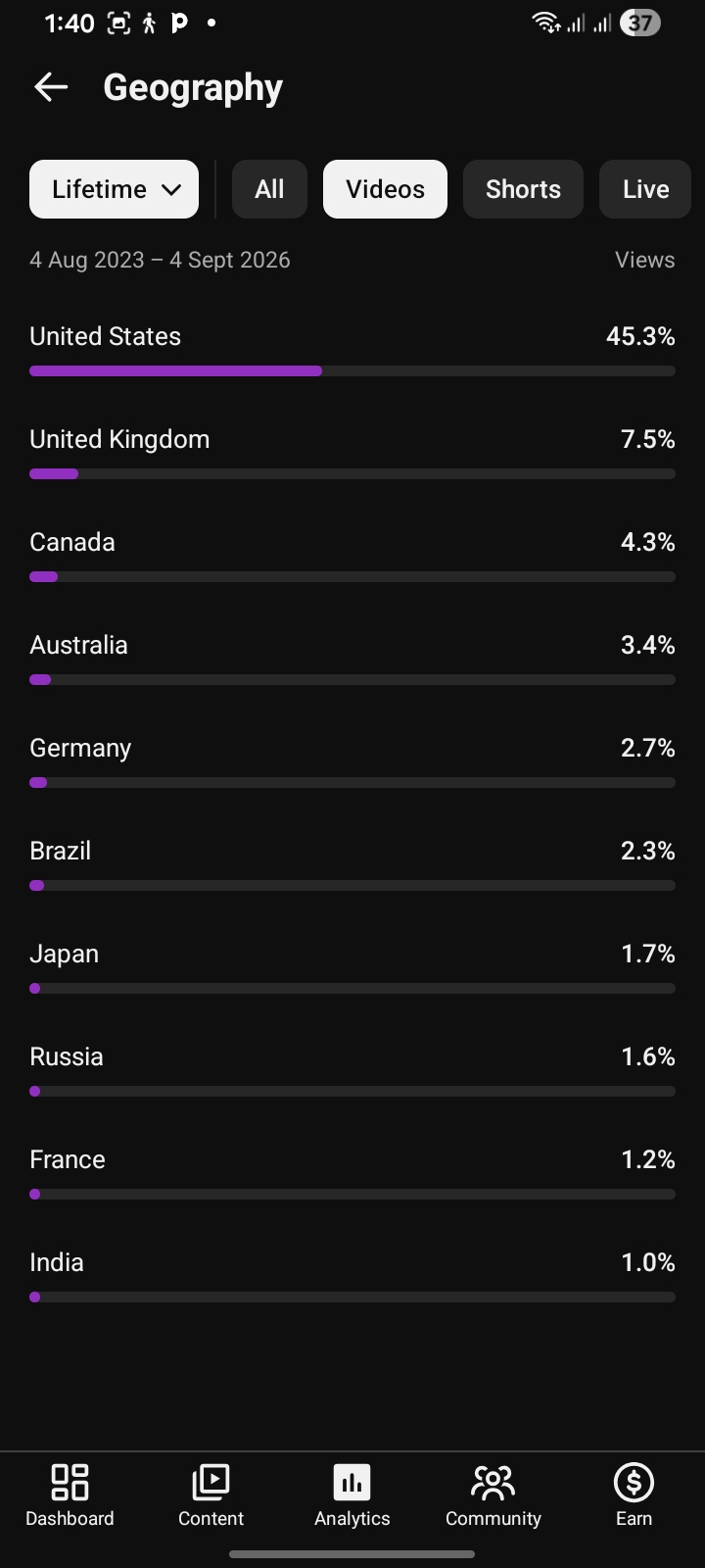
Task: Select the Videos filter chip
Action: 385,189
